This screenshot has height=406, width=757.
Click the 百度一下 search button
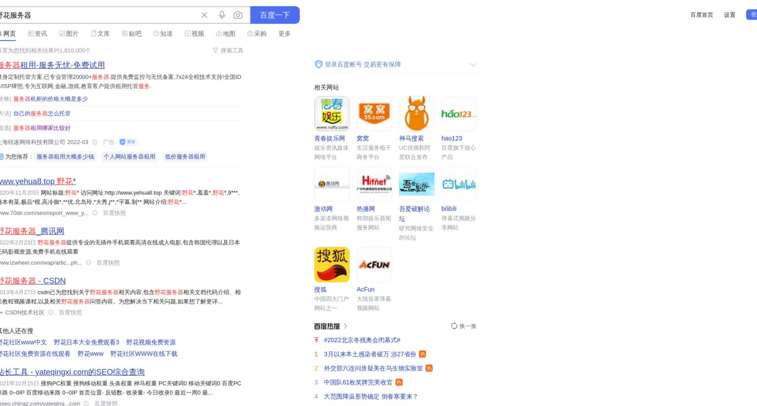tap(275, 15)
